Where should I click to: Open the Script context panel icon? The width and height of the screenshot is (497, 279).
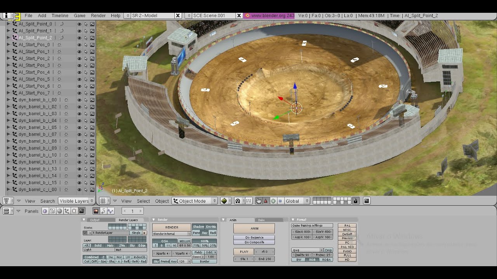pos(52,211)
